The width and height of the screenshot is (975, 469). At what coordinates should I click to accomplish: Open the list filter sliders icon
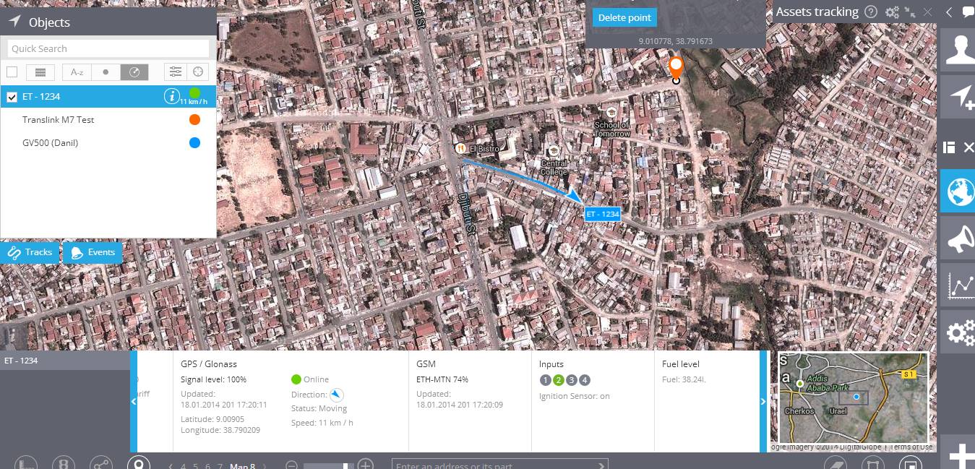(x=175, y=72)
